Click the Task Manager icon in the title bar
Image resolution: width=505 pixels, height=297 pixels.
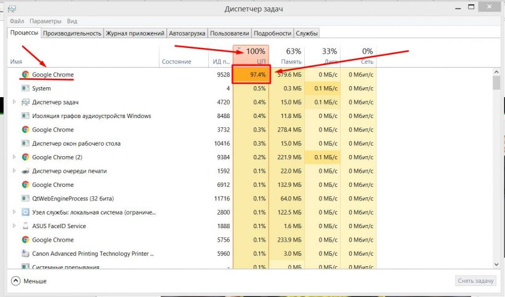[13, 8]
